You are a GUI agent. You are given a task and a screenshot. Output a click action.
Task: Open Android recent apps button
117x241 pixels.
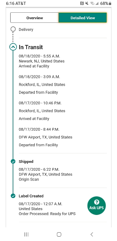(x=26, y=234)
